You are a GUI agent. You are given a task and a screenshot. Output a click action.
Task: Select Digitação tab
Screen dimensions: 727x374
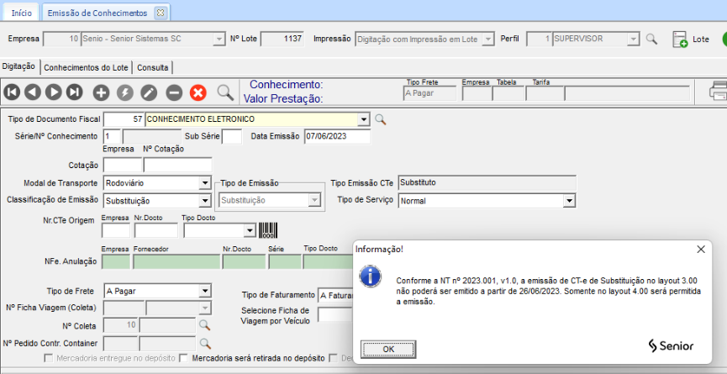[18, 66]
